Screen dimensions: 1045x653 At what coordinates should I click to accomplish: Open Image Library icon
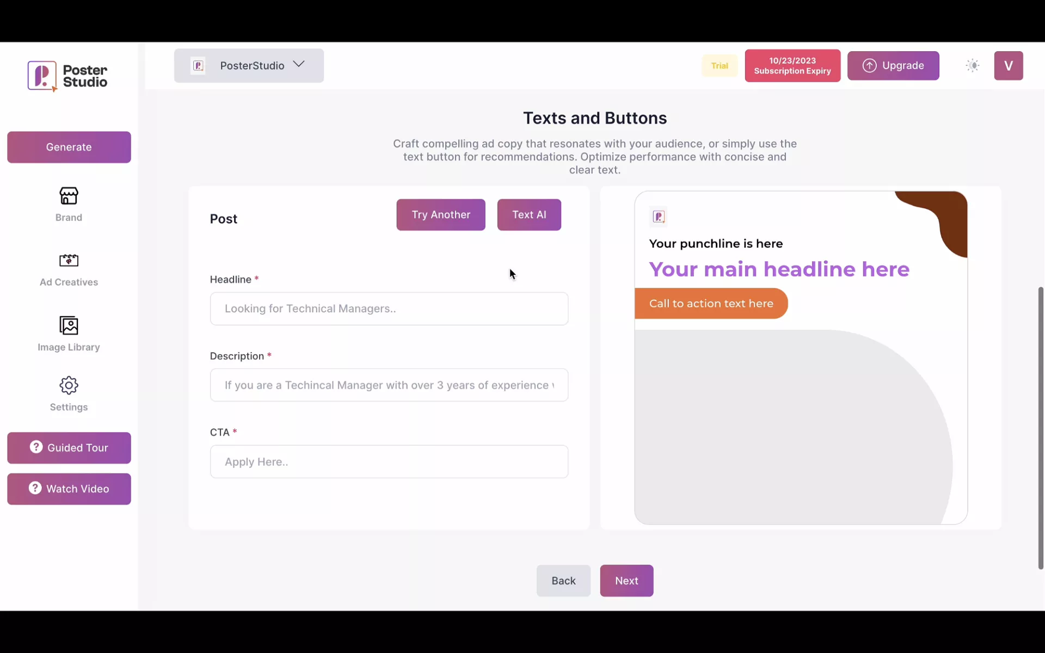(69, 325)
